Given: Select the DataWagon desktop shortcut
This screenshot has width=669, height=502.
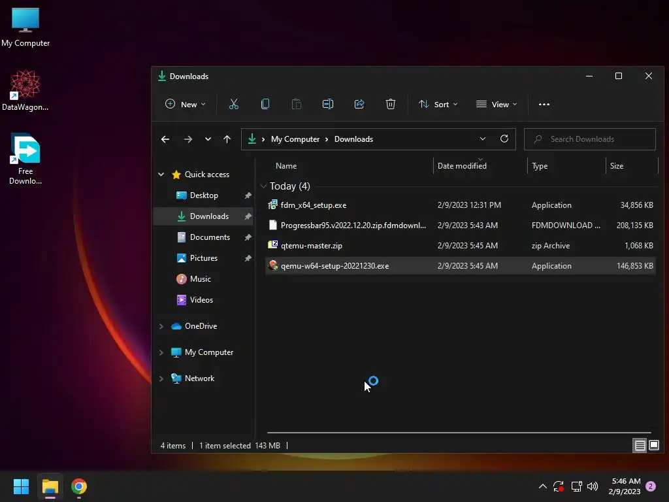Looking at the screenshot, I should click(25, 90).
